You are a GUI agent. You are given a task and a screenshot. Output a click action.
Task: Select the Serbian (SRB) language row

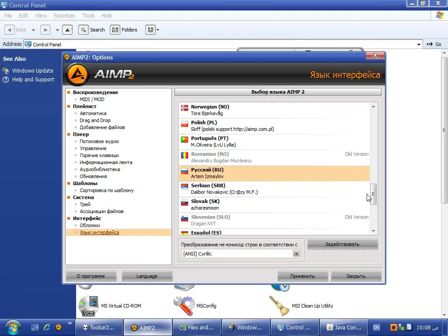274,189
